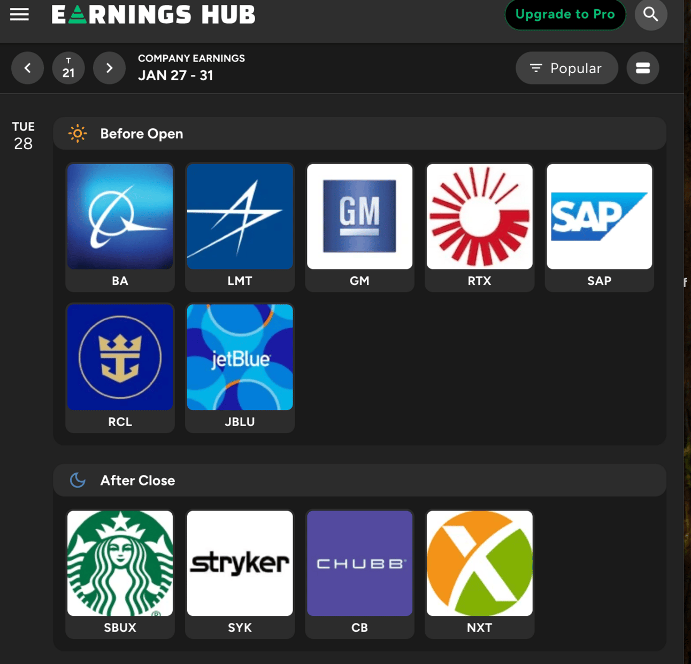Image resolution: width=691 pixels, height=664 pixels.
Task: Click the BA ticker label
Action: (120, 281)
